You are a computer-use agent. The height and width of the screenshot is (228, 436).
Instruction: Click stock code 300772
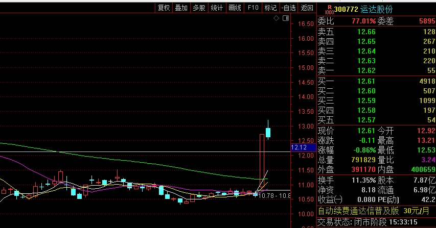(x=346, y=9)
